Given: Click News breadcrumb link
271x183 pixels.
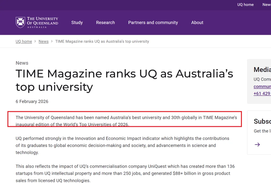Looking at the screenshot, I should pos(44,41).
